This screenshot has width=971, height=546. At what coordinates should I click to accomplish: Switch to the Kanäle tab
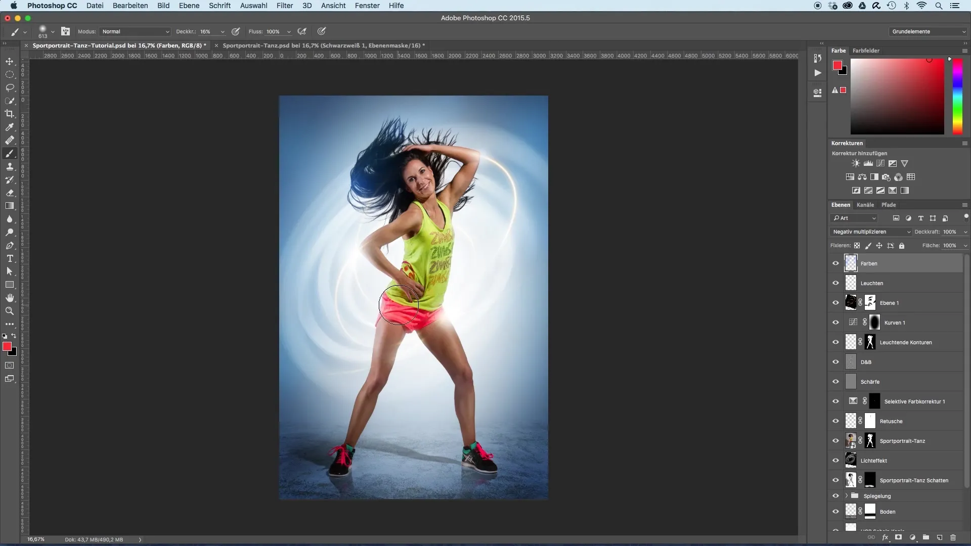tap(865, 205)
